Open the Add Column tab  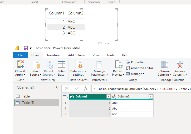coord(77,55)
